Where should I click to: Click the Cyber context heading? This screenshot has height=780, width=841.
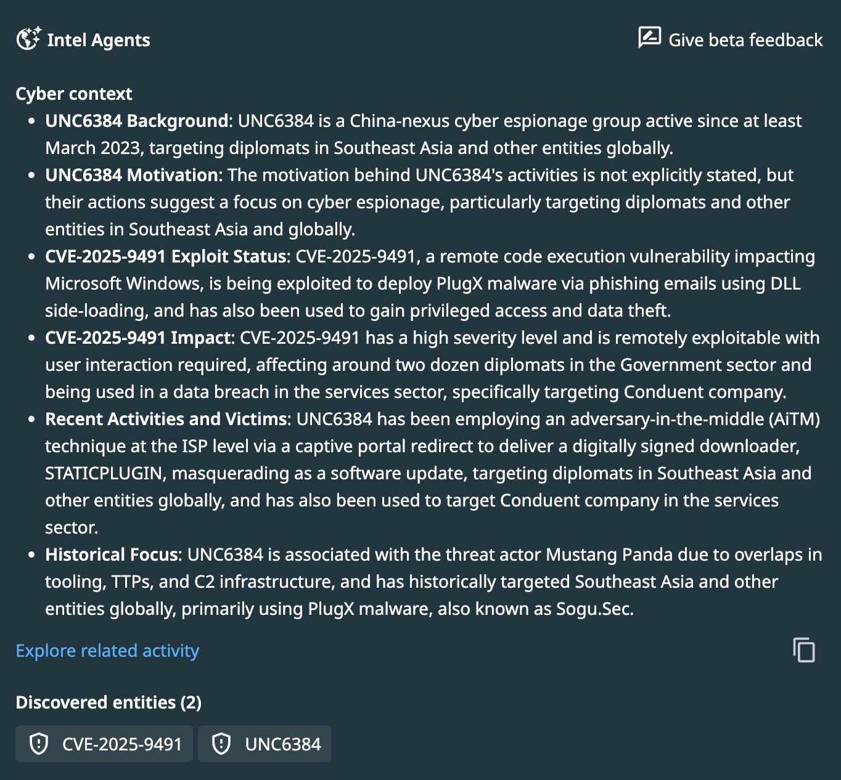click(x=74, y=94)
